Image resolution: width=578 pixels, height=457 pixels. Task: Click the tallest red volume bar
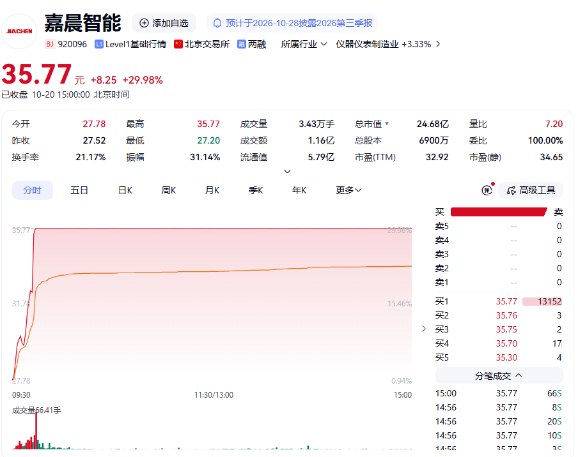[36, 430]
